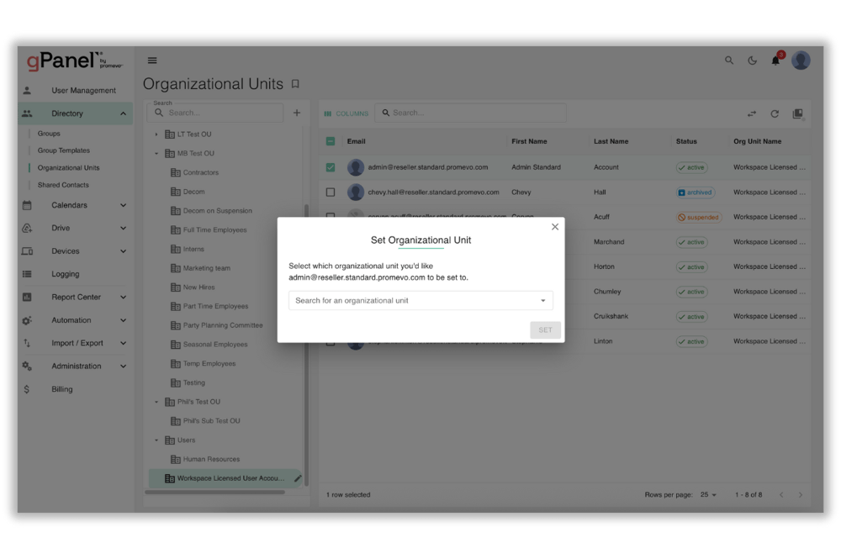The height and width of the screenshot is (559, 841).
Task: Click the Automation gear icon
Action: point(27,320)
